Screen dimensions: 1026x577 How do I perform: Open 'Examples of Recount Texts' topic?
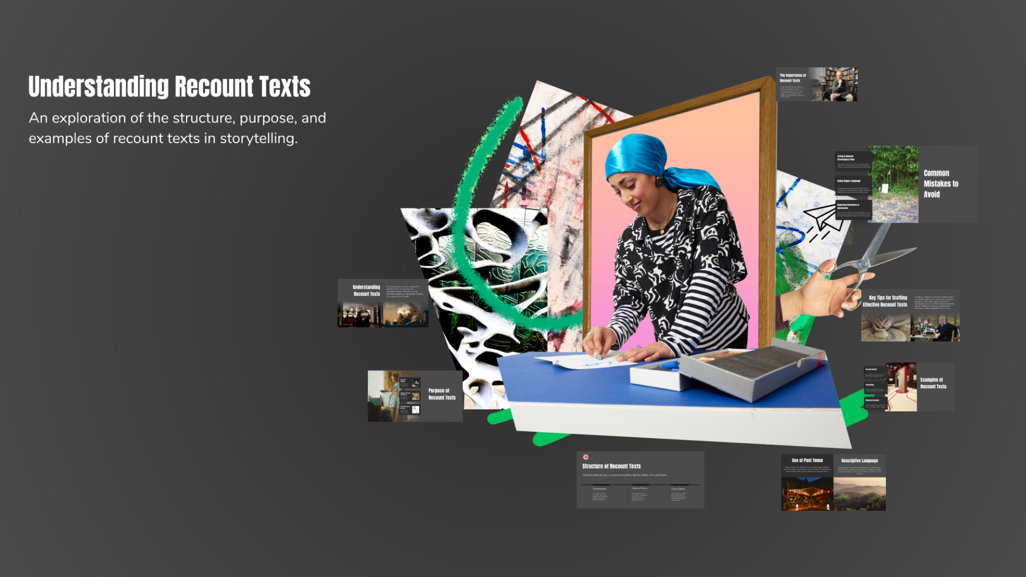933,384
